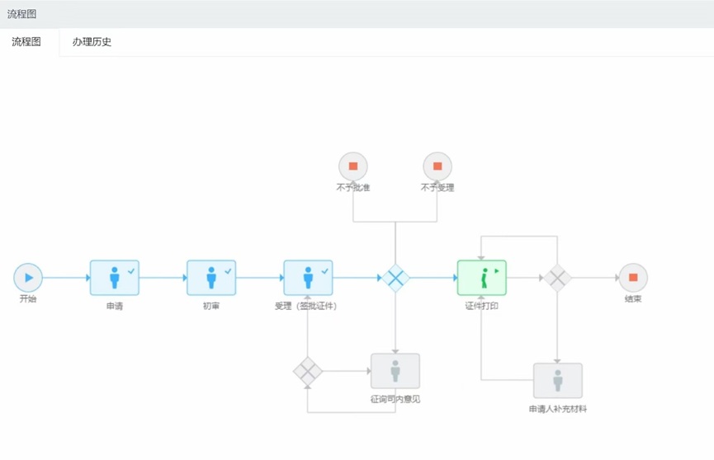The height and width of the screenshot is (460, 714).
Task: Click the blue exclusive gateway diamond
Action: coord(395,278)
